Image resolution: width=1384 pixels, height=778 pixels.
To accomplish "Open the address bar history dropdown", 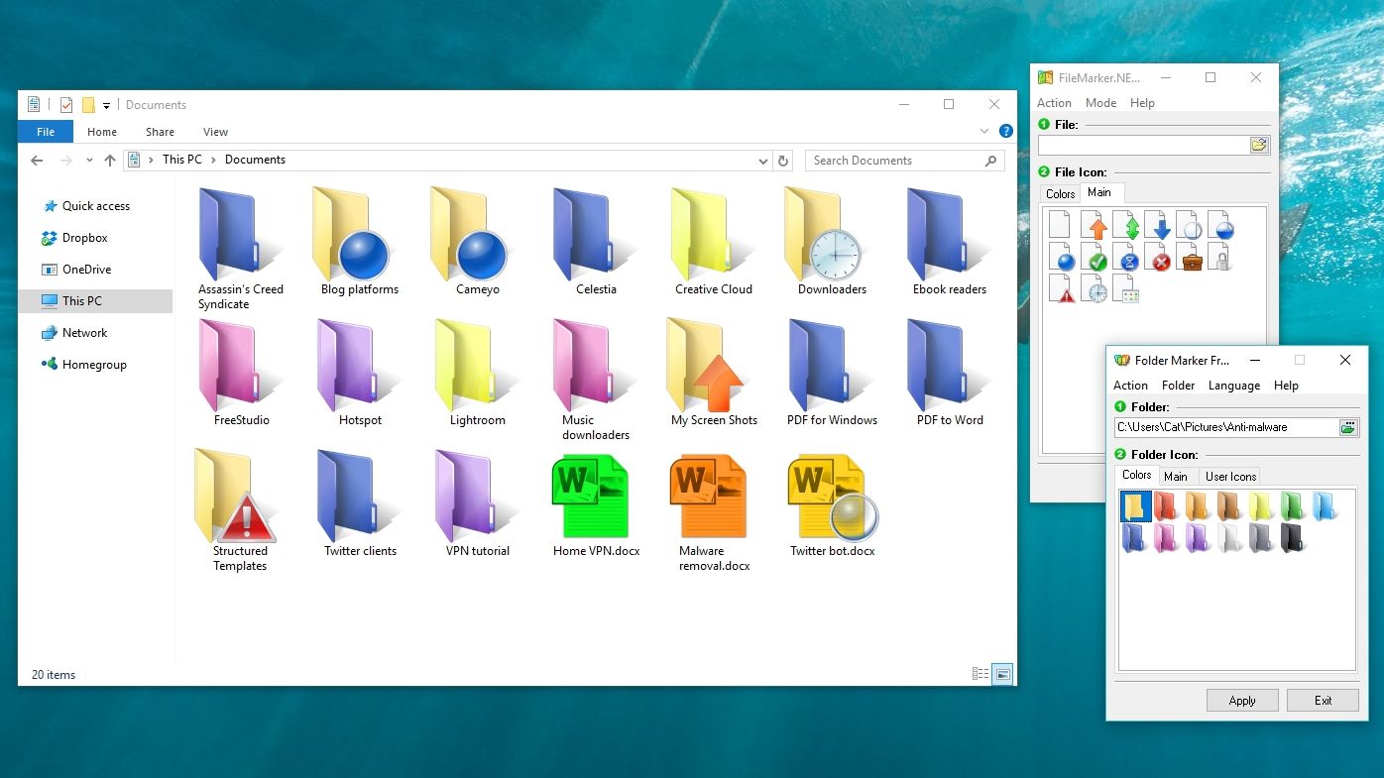I will click(x=761, y=160).
